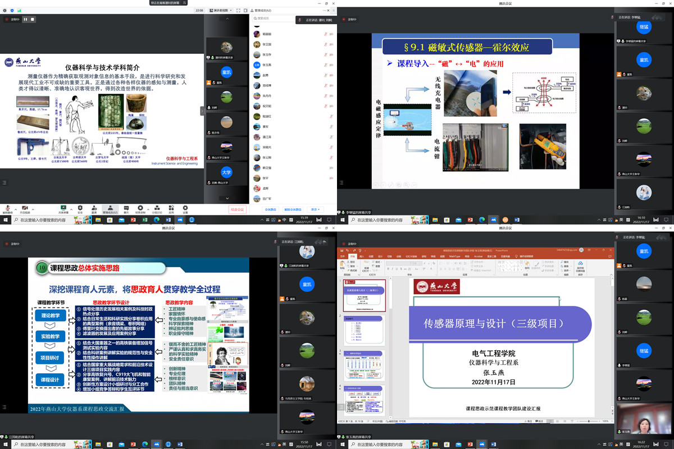Toggle the 解除静音 microphone button
The width and height of the screenshot is (674, 449).
[7, 208]
